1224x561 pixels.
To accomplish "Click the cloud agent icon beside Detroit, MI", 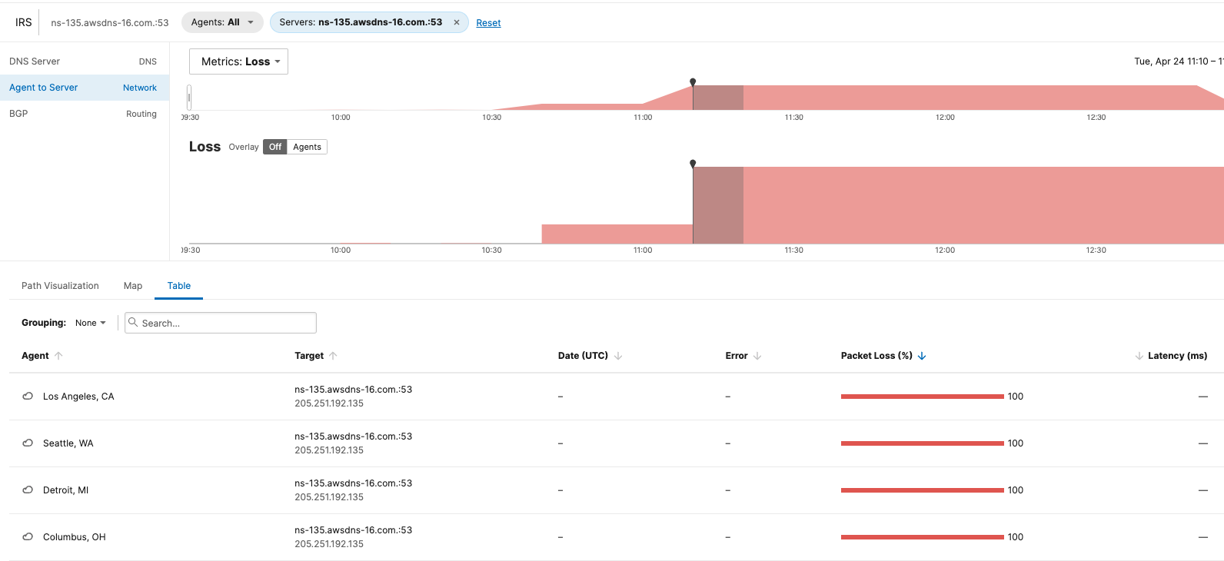I will point(28,490).
